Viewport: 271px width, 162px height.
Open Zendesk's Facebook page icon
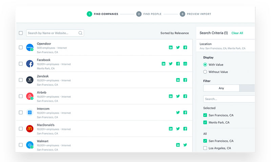[185, 80]
